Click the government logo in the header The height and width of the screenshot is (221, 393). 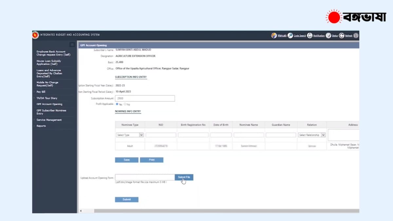pyautogui.click(x=35, y=35)
